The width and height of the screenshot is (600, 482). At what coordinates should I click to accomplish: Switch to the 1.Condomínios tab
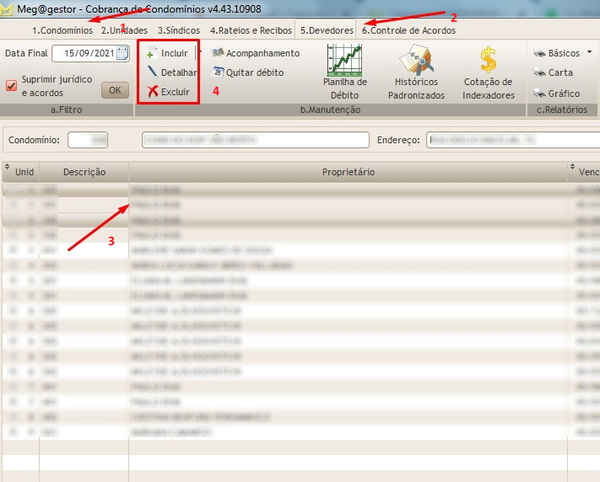pos(62,30)
